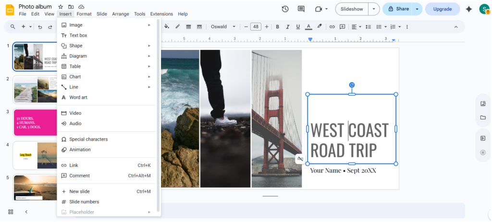Click the search menus magnifier icon
The height and width of the screenshot is (222, 492).
[x=13, y=27]
